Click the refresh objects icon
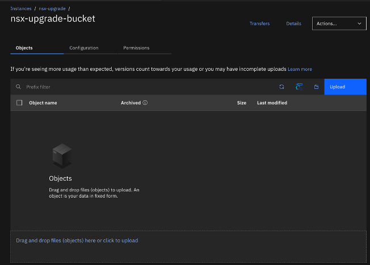Viewport: 370px width, 265px height. [281, 87]
